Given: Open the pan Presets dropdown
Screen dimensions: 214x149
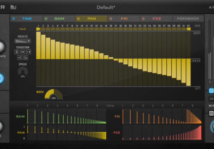Looking at the screenshot, I should tap(22, 41).
